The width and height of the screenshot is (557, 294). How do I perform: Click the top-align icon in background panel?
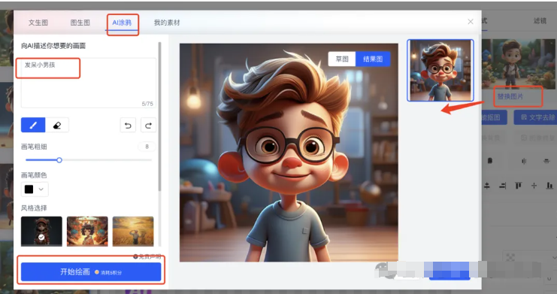[518, 186]
